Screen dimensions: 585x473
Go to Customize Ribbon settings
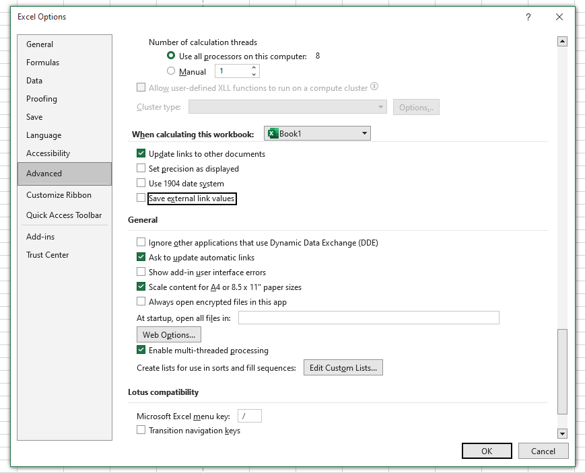59,195
